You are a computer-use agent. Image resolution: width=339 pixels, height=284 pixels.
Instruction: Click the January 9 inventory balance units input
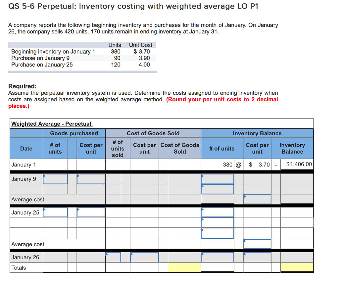coord(217,179)
